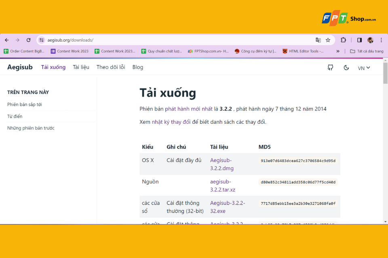Click the Ghi chú column header
388x258 pixels.
(x=176, y=147)
